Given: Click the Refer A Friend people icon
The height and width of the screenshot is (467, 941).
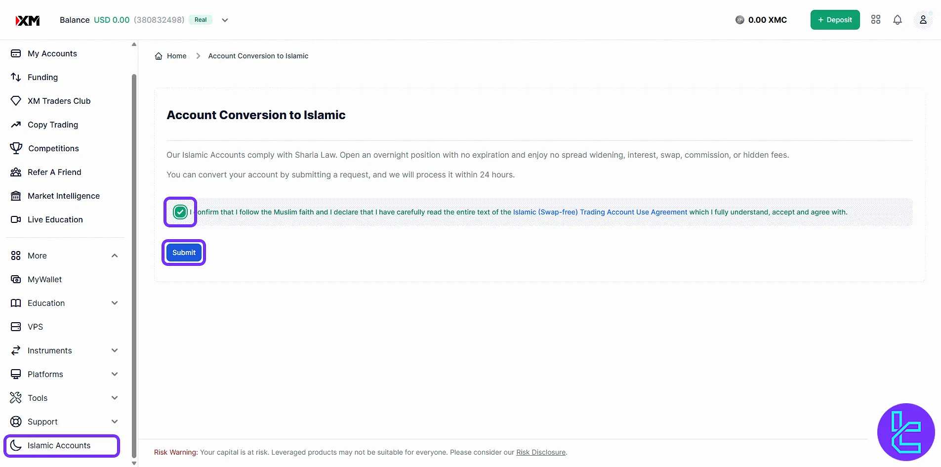Looking at the screenshot, I should 16,172.
